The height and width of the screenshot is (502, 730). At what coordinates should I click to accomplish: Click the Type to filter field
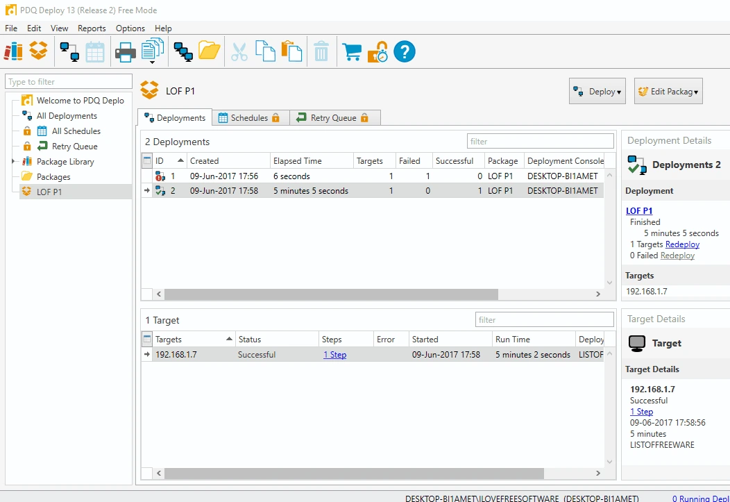[x=69, y=81]
